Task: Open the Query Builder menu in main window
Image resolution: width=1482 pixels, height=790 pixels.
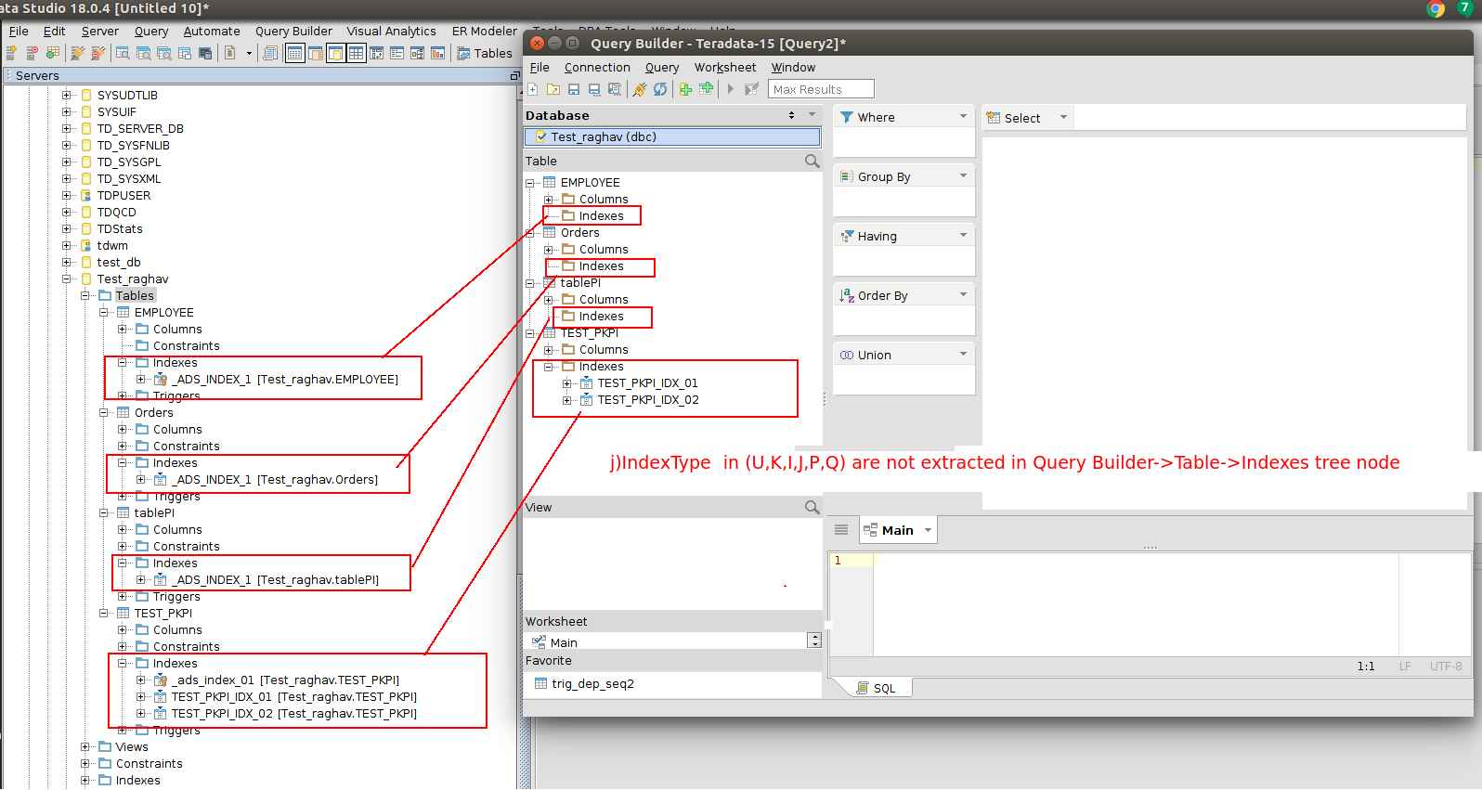Action: pyautogui.click(x=293, y=31)
